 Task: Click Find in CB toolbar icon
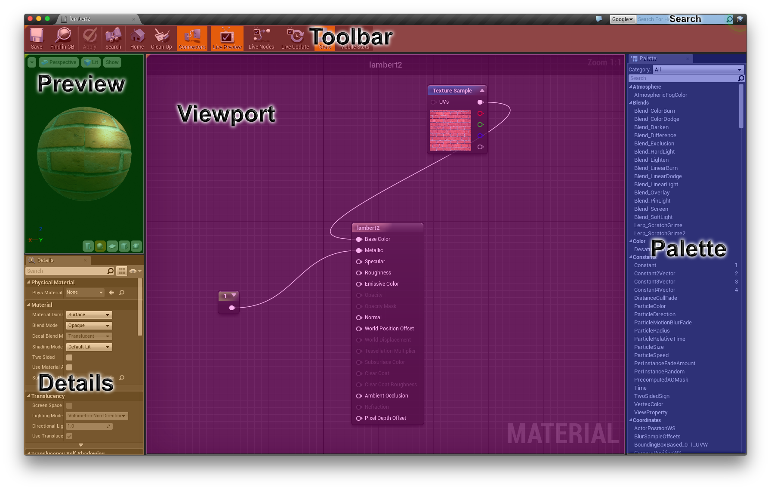tap(62, 38)
